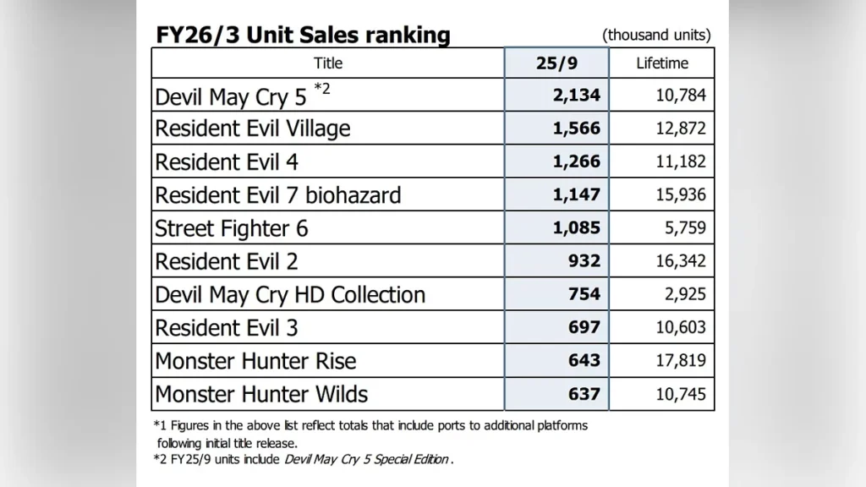Viewport: 866px width, 487px height.
Task: Select the Devil May Cry 5 Special Edition footnote
Action: pyautogui.click(x=368, y=460)
